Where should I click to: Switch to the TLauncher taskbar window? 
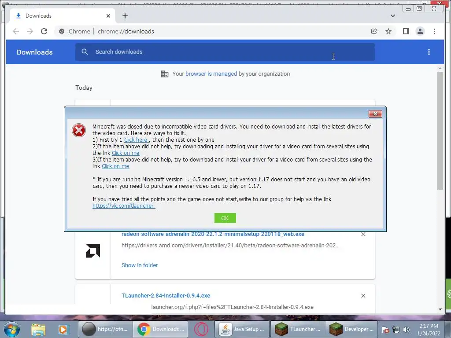(x=298, y=329)
